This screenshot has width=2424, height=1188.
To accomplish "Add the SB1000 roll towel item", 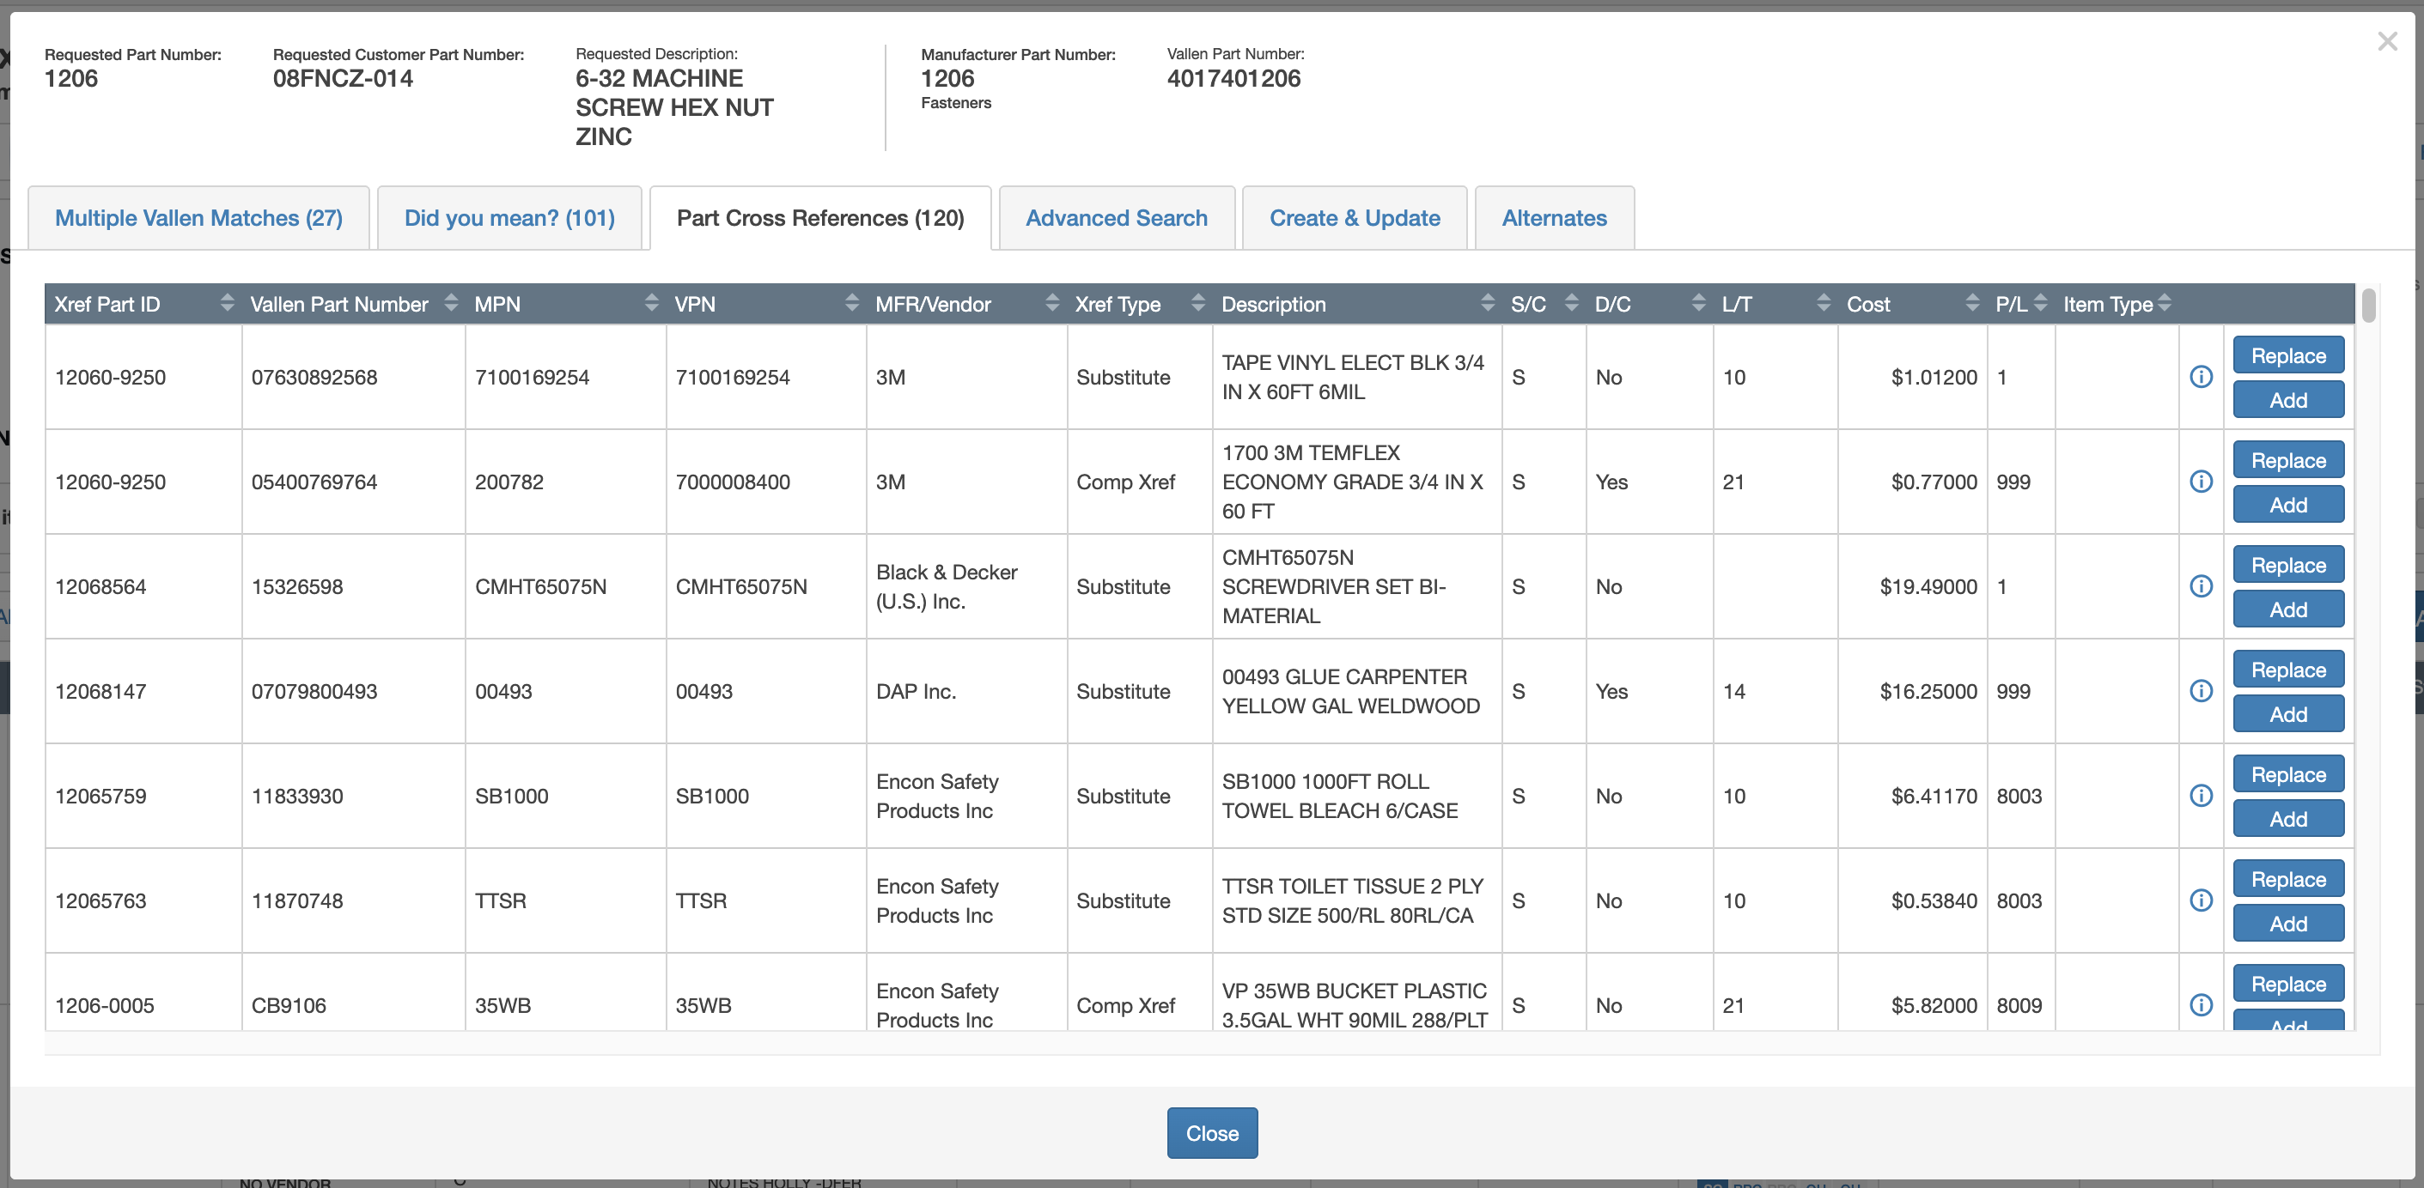I will tap(2288, 817).
